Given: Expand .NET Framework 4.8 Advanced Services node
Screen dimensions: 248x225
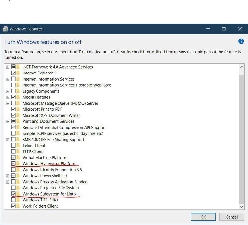Looking at the screenshot, I should (x=8, y=67).
